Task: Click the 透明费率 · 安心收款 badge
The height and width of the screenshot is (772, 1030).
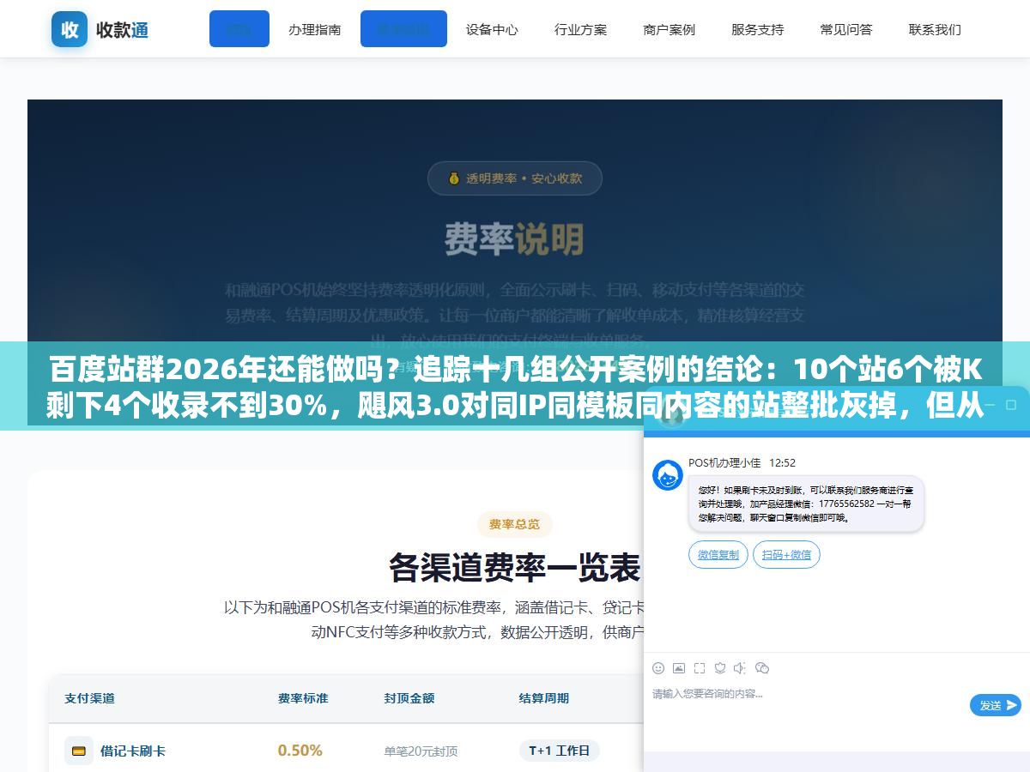Action: point(515,178)
